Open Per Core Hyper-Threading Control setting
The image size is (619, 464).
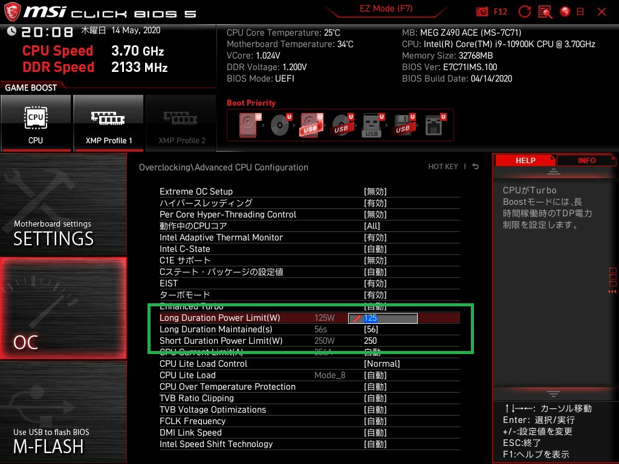click(x=309, y=214)
